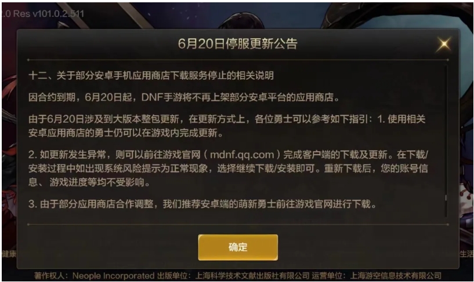Screen dimensions: 474x282
Task: Click the 安卓应用商店的勇士 text line
Action: point(126,133)
